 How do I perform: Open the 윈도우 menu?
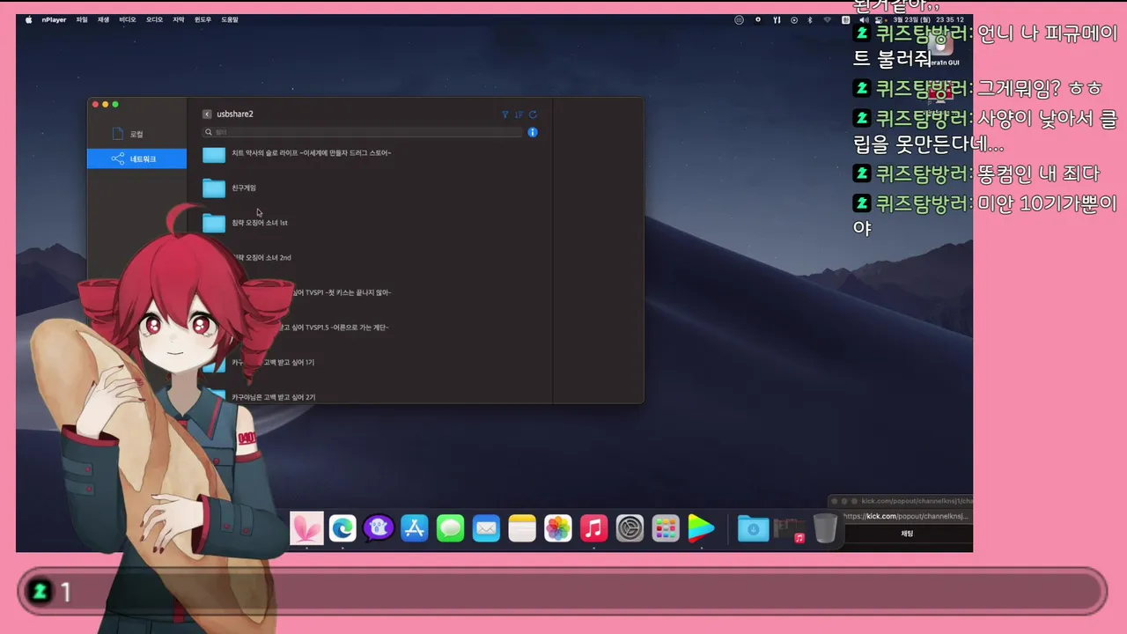tap(203, 19)
